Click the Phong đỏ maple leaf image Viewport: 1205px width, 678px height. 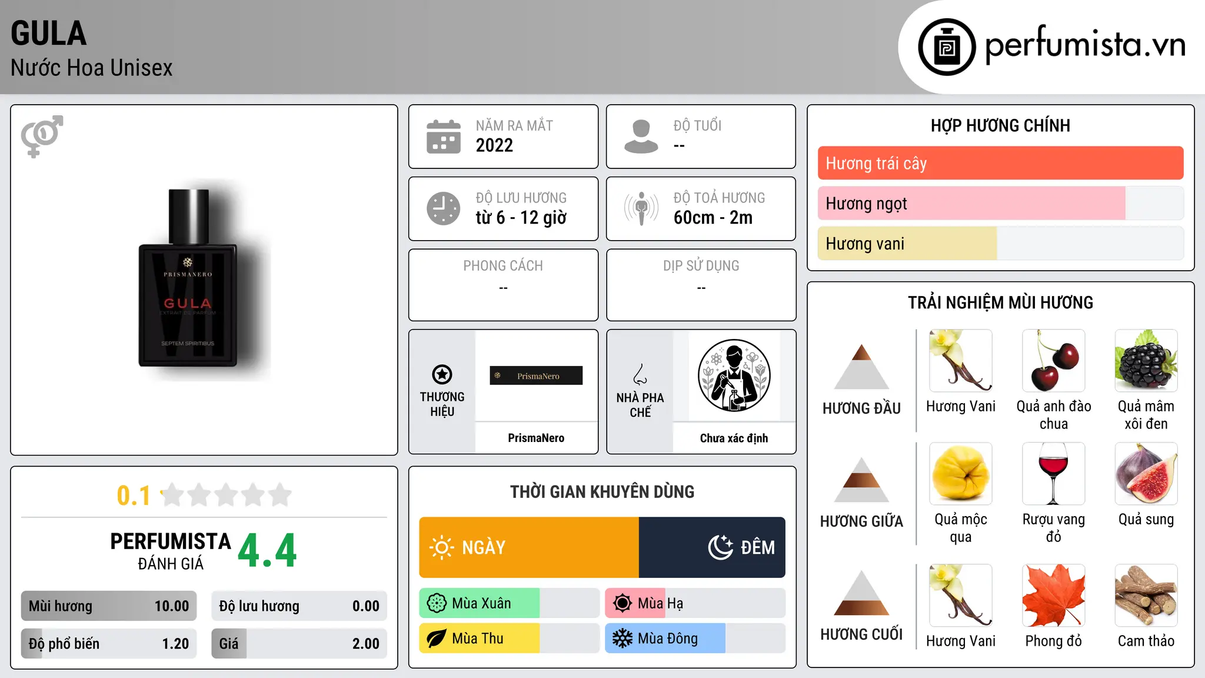click(x=1053, y=596)
